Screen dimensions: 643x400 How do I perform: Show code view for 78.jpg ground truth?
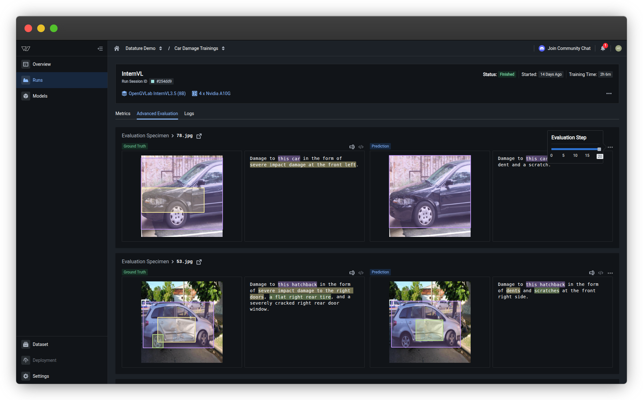click(x=361, y=147)
